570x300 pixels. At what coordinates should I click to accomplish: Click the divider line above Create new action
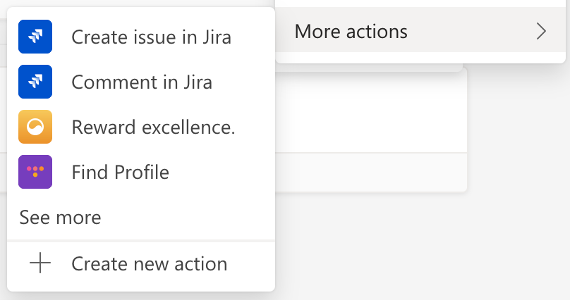click(141, 241)
